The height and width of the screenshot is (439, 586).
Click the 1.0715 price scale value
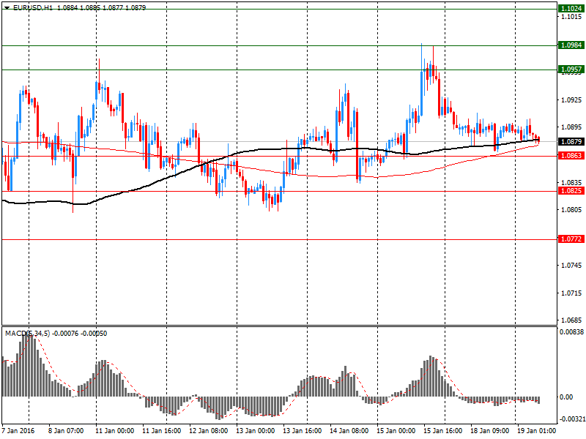[x=571, y=293]
